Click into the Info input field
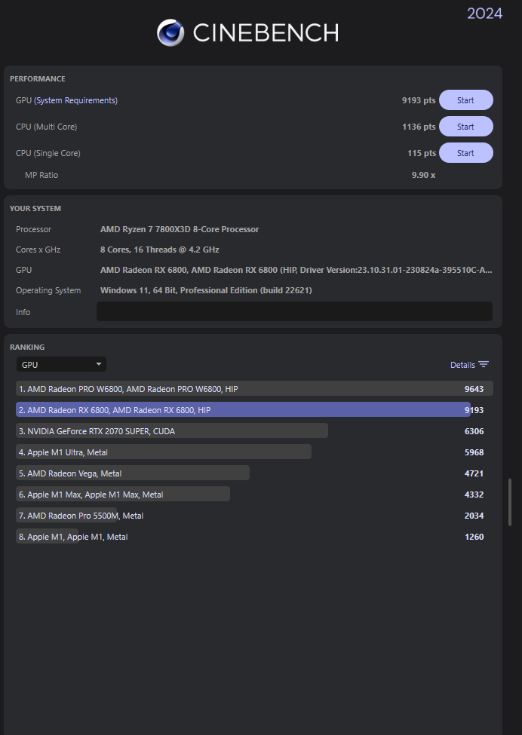This screenshot has height=735, width=522. point(294,311)
